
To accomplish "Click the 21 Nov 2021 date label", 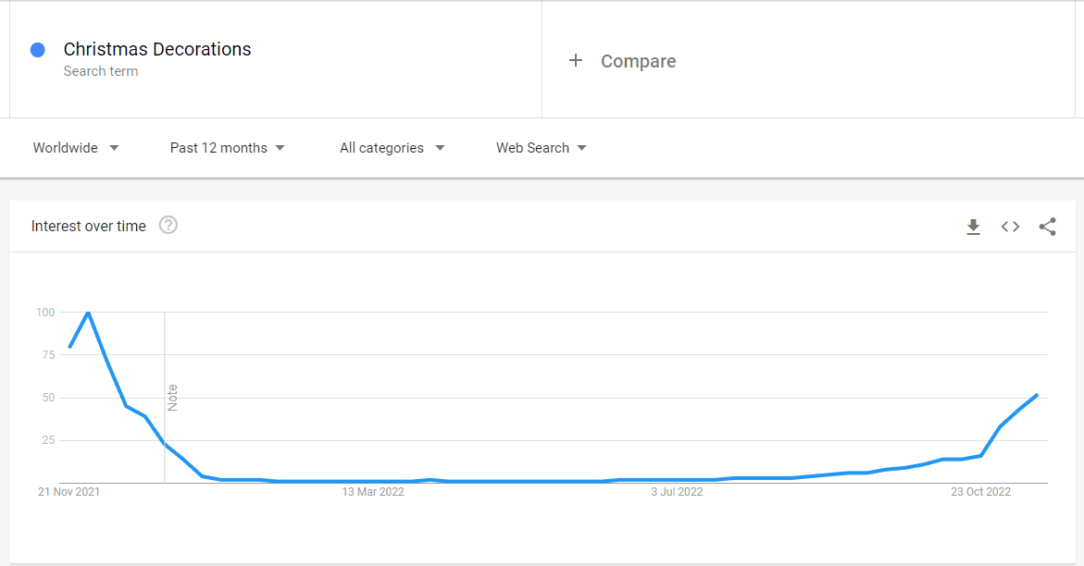I will point(69,492).
